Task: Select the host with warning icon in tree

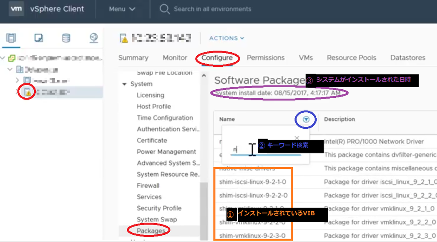Action: coord(28,92)
